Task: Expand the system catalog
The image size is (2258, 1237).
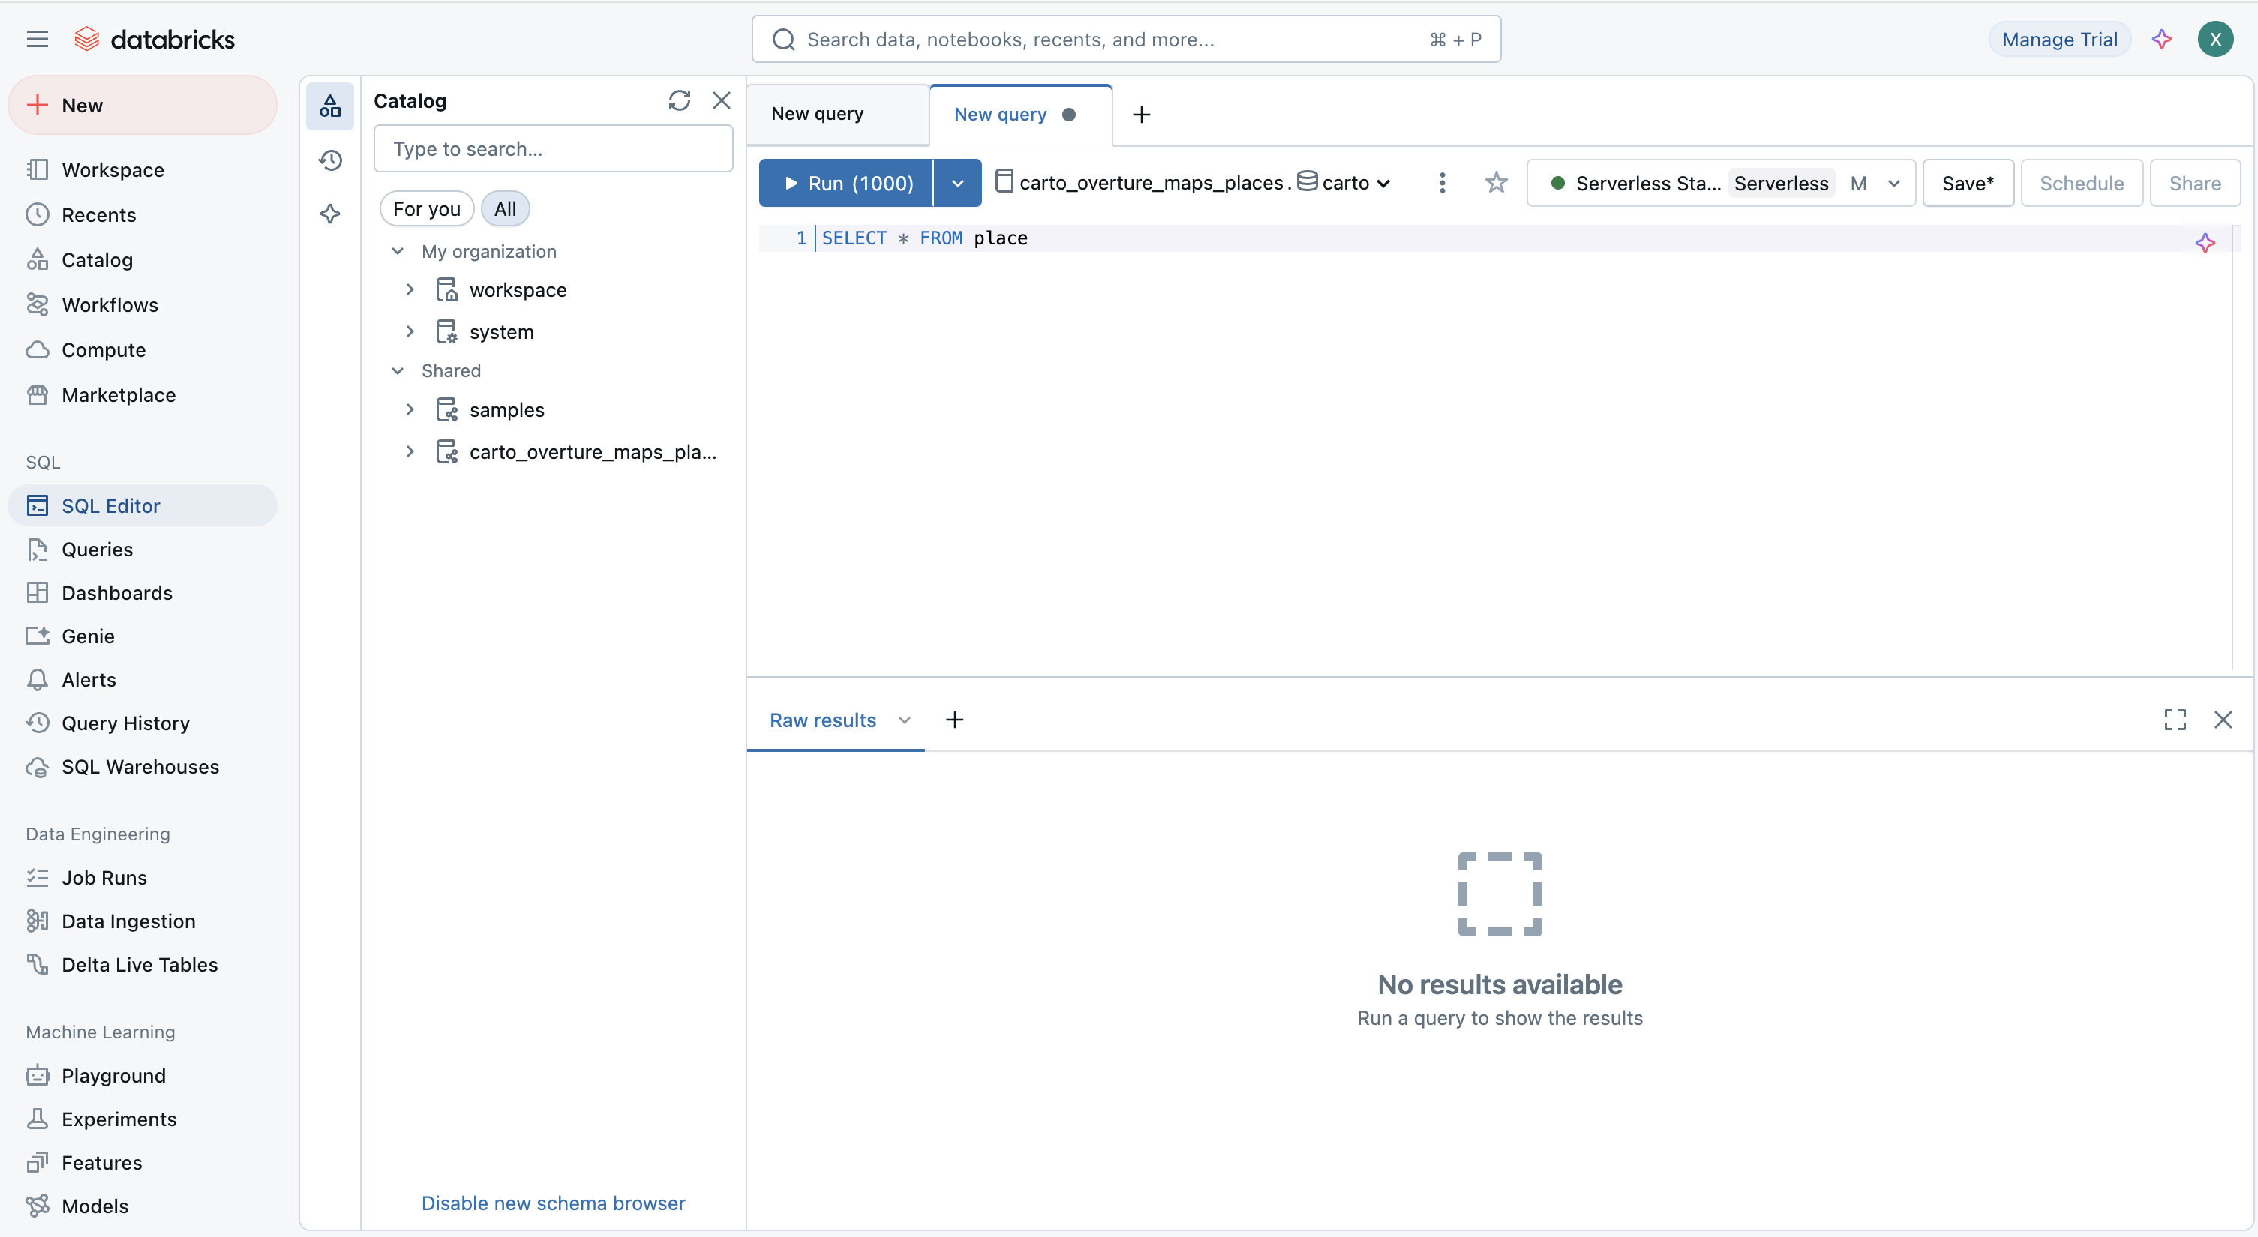Action: pos(410,332)
